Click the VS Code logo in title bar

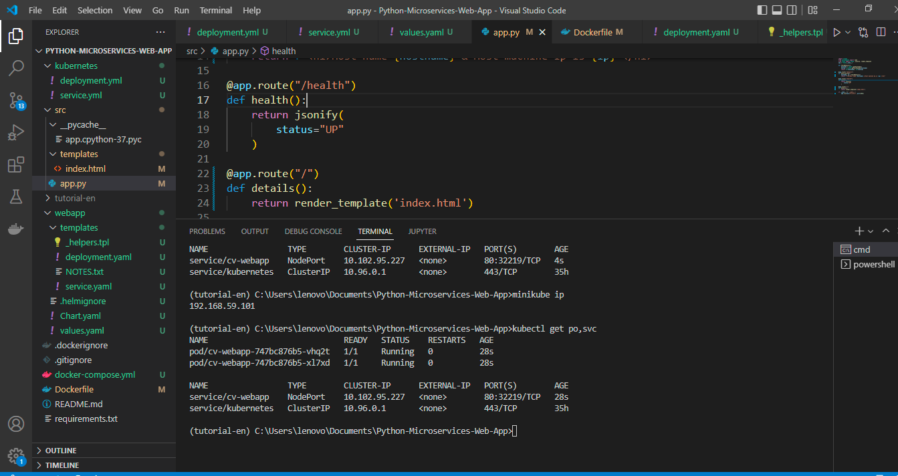click(11, 10)
